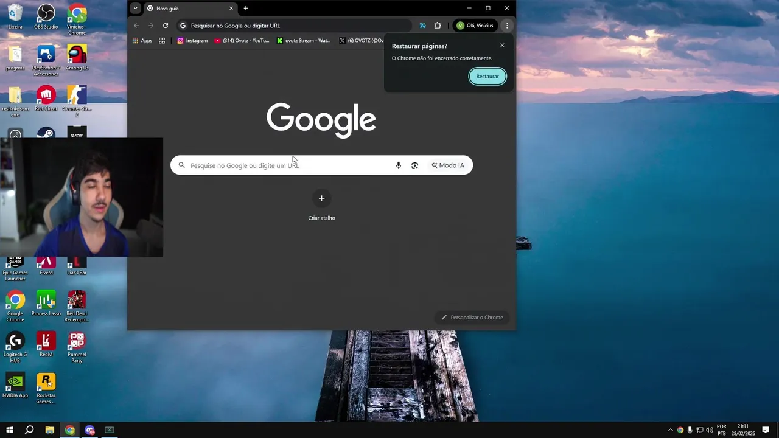This screenshot has width=779, height=438.
Task: Select reshade sem erro folder
Action: (x=15, y=102)
